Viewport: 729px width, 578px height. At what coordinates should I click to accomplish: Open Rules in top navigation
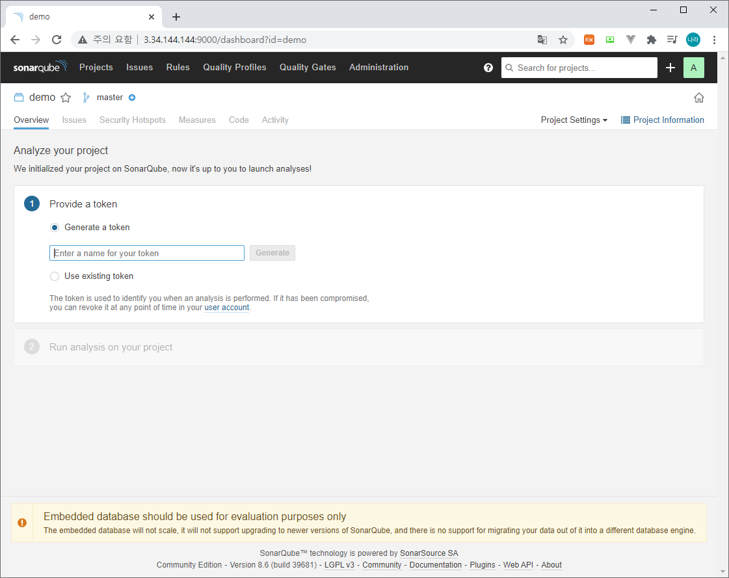click(x=178, y=68)
